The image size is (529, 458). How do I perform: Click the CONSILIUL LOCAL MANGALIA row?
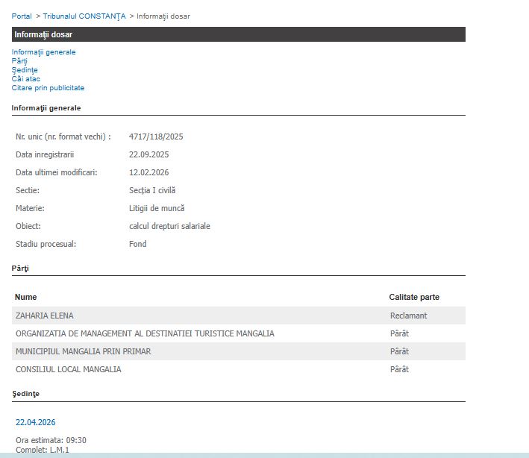[68, 369]
